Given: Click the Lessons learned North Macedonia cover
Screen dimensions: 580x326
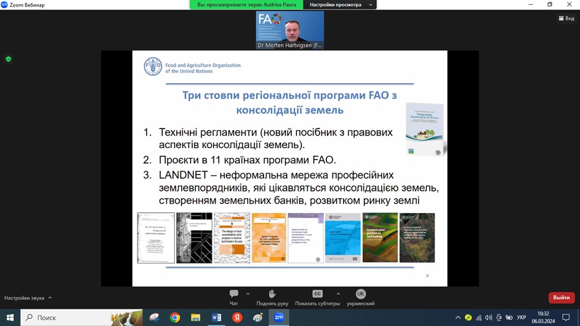Looking at the screenshot, I should click(417, 238).
